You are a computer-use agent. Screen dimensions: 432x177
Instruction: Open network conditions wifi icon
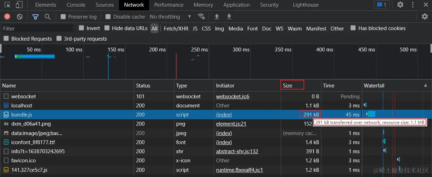tap(201, 17)
